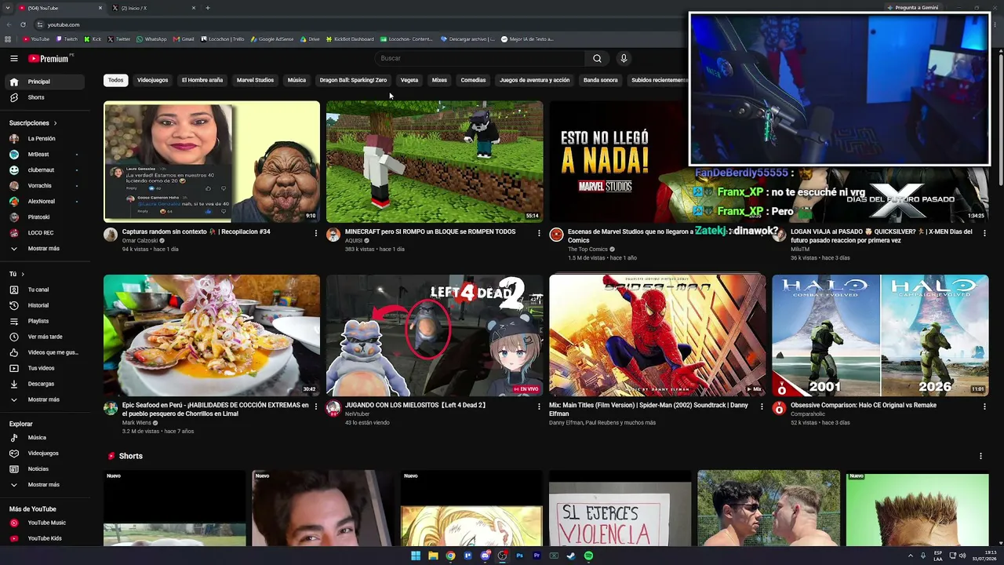Open WhatsApp bookmark in bookmarks bar

151,39
